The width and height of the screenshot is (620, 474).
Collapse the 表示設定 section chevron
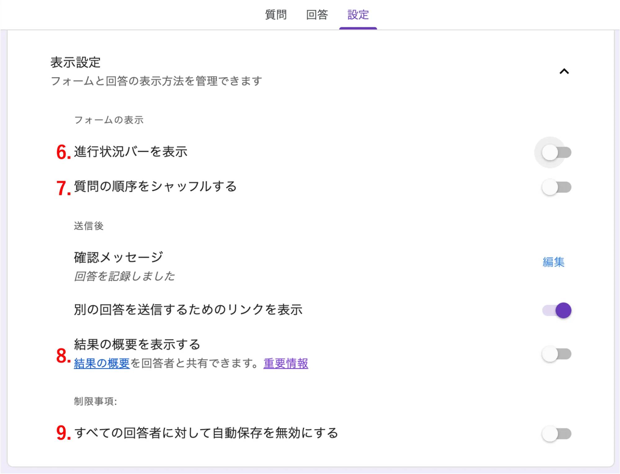point(564,72)
